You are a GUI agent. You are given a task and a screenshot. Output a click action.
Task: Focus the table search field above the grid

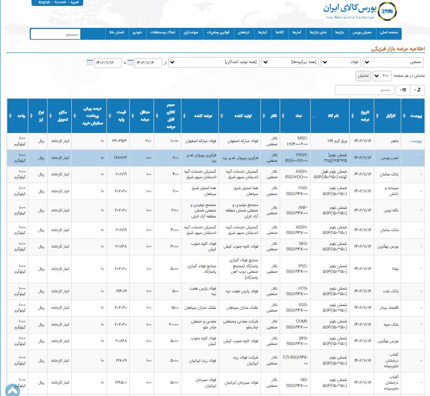[x=365, y=90]
